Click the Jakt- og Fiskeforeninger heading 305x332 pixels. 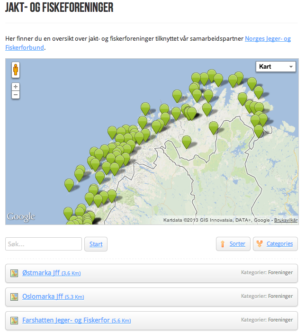click(59, 8)
